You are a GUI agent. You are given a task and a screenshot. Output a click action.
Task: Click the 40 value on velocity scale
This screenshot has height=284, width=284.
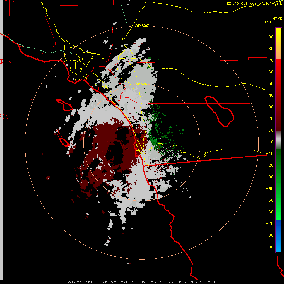pos(271,95)
